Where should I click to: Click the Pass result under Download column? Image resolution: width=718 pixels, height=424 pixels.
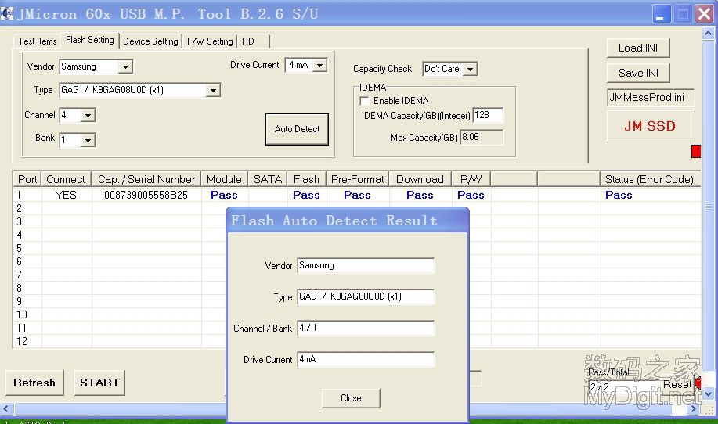click(x=420, y=196)
